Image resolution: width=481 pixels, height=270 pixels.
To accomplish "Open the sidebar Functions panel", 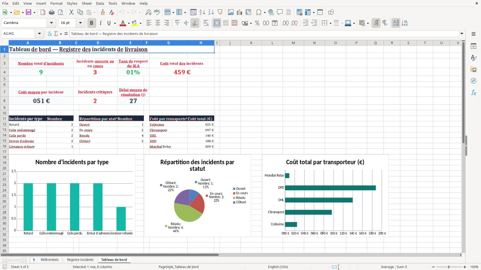I will [x=473, y=92].
